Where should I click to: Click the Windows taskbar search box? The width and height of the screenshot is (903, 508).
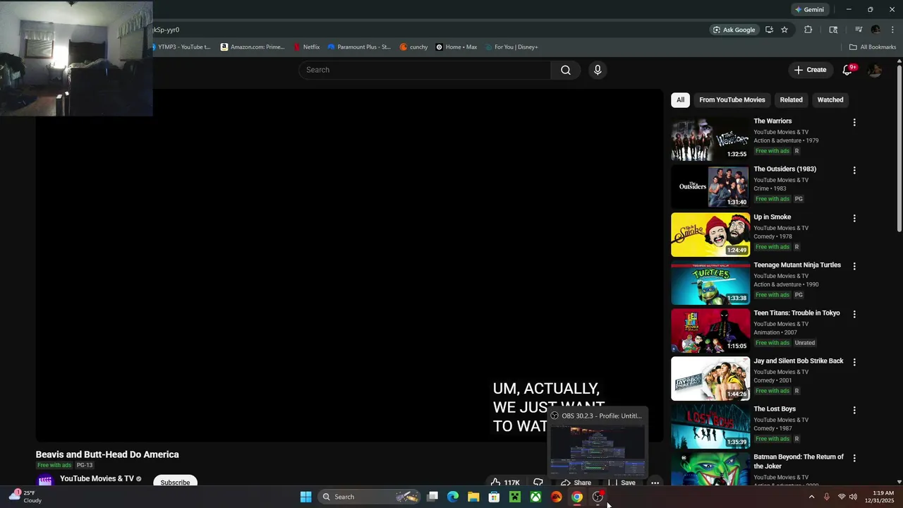point(369,497)
